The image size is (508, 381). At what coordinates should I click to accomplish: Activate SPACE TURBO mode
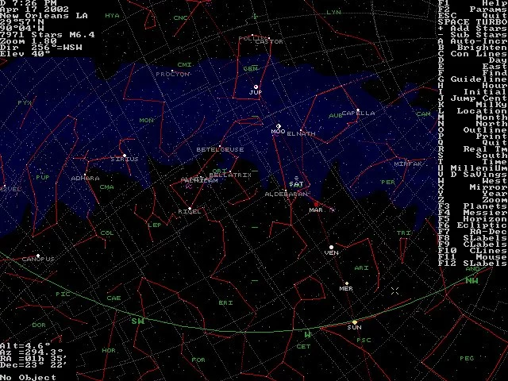tap(473, 22)
